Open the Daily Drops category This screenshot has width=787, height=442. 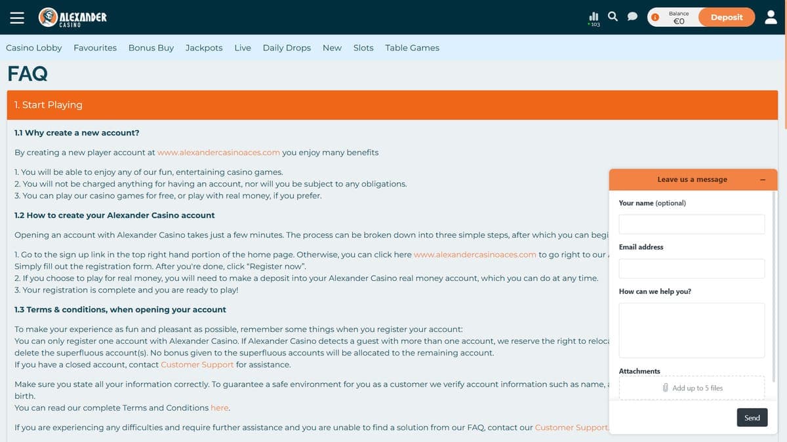point(287,48)
